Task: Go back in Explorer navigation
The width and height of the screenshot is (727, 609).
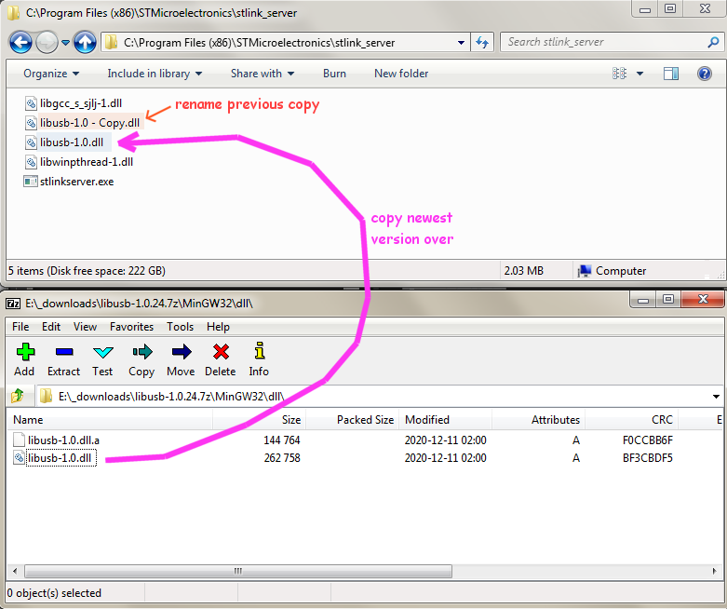Action: click(x=20, y=43)
